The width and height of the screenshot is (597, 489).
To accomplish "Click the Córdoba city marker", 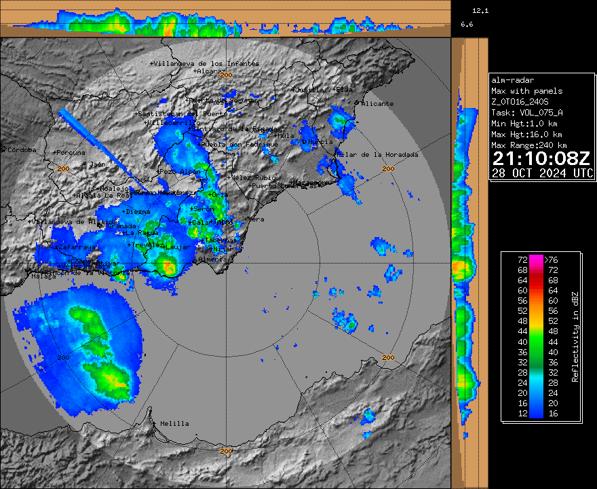I will coord(3,149).
